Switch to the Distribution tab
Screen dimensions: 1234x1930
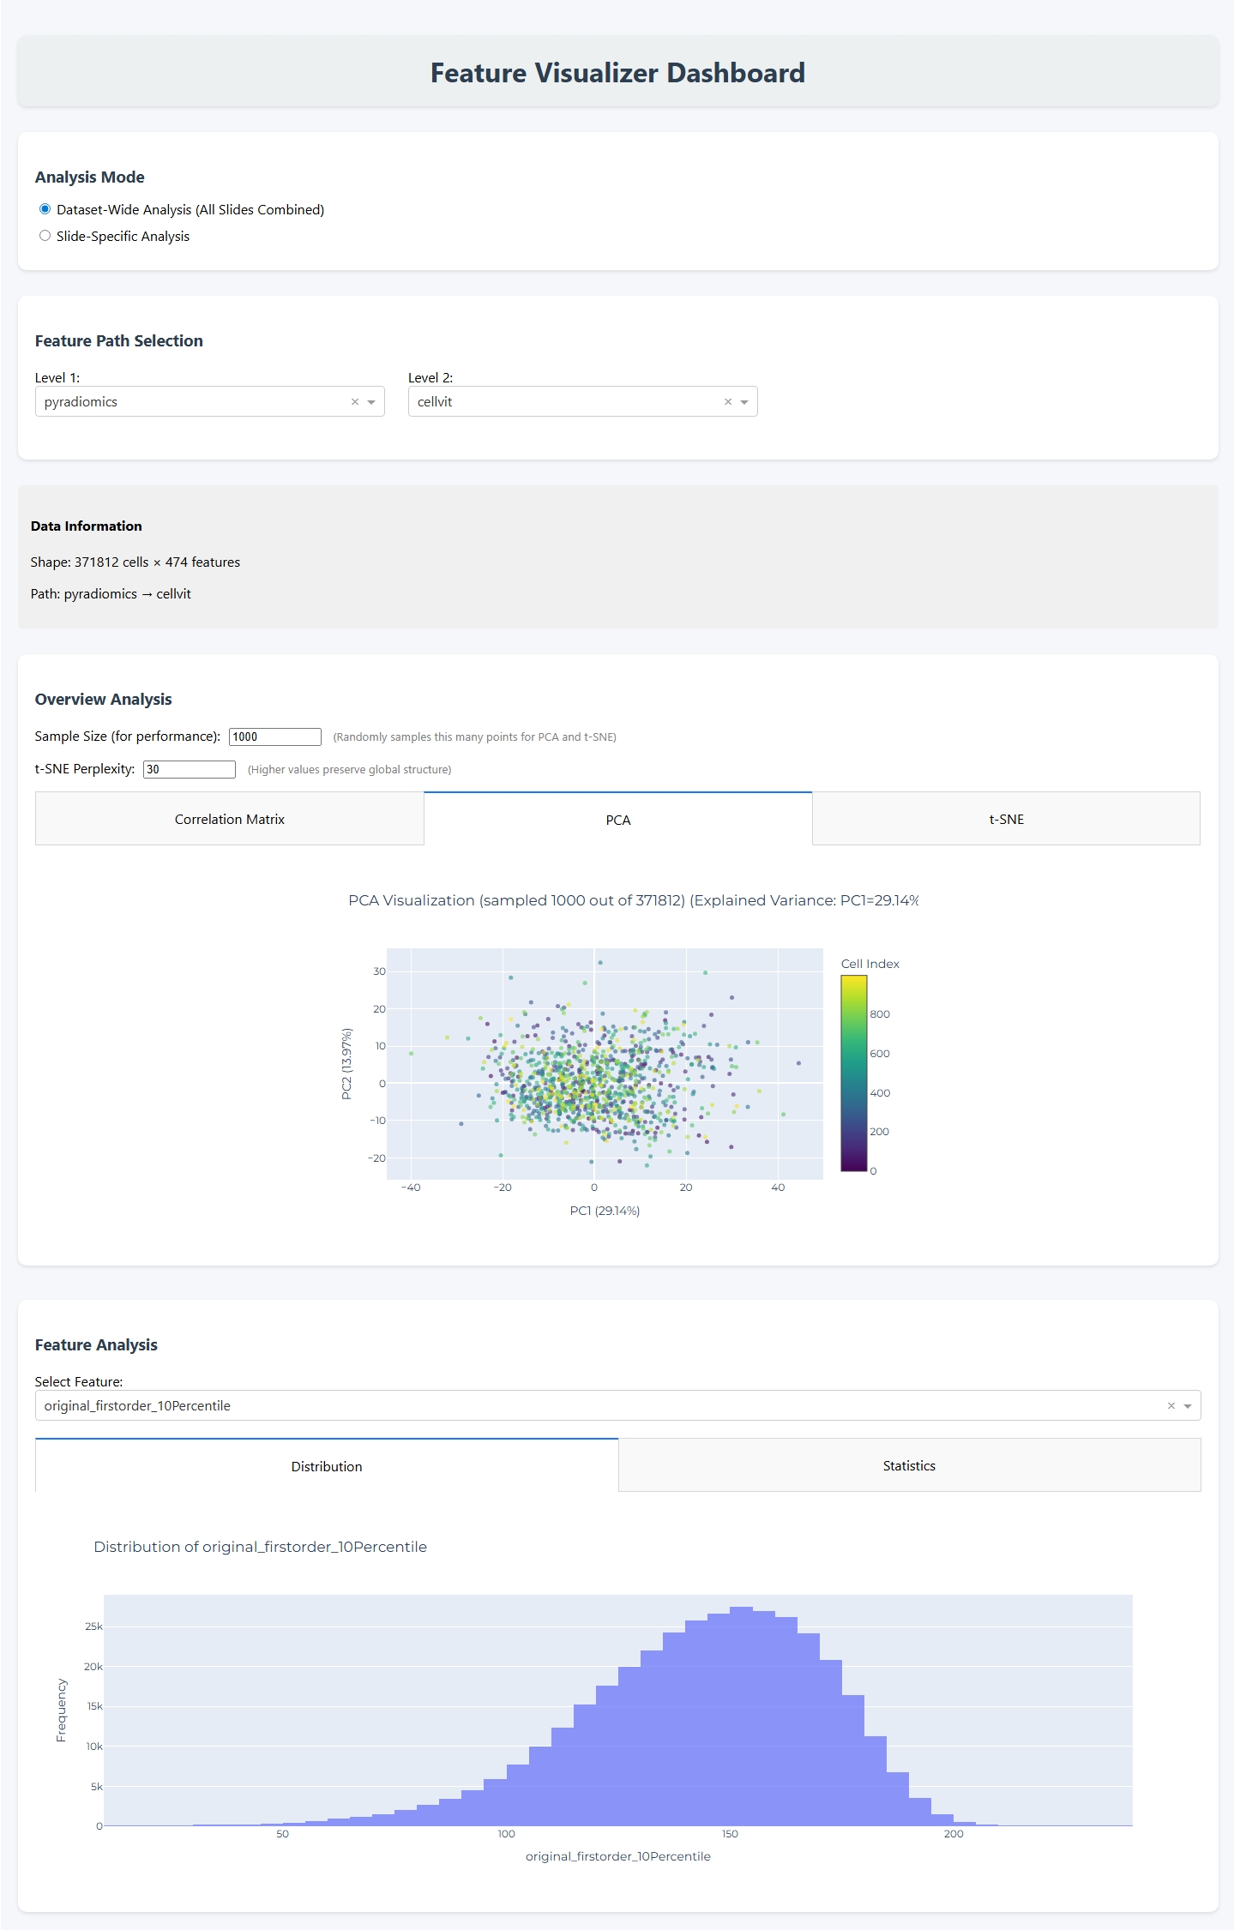(326, 1467)
